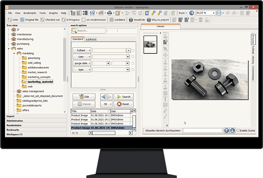Click the Search button
The height and width of the screenshot is (178, 263).
pyautogui.click(x=123, y=97)
